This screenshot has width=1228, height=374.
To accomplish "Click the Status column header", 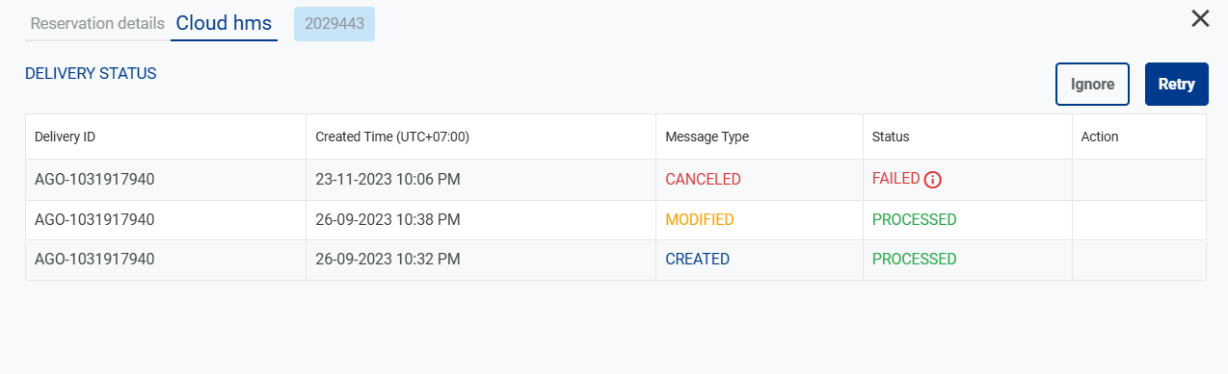I will click(891, 137).
